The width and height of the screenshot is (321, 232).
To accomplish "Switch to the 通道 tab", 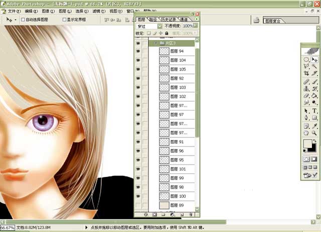I will 184,19.
